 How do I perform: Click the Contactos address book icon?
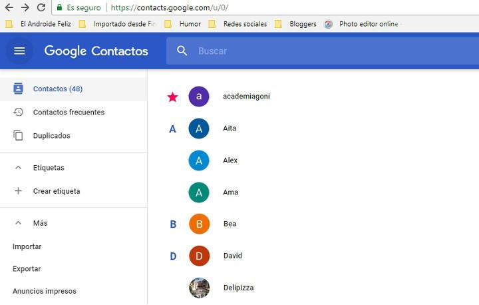pos(19,89)
